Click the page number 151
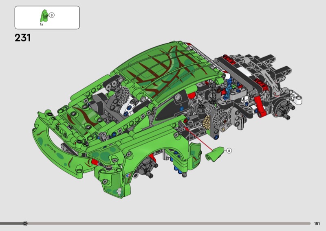The image size is (326, 231). (x=317, y=223)
